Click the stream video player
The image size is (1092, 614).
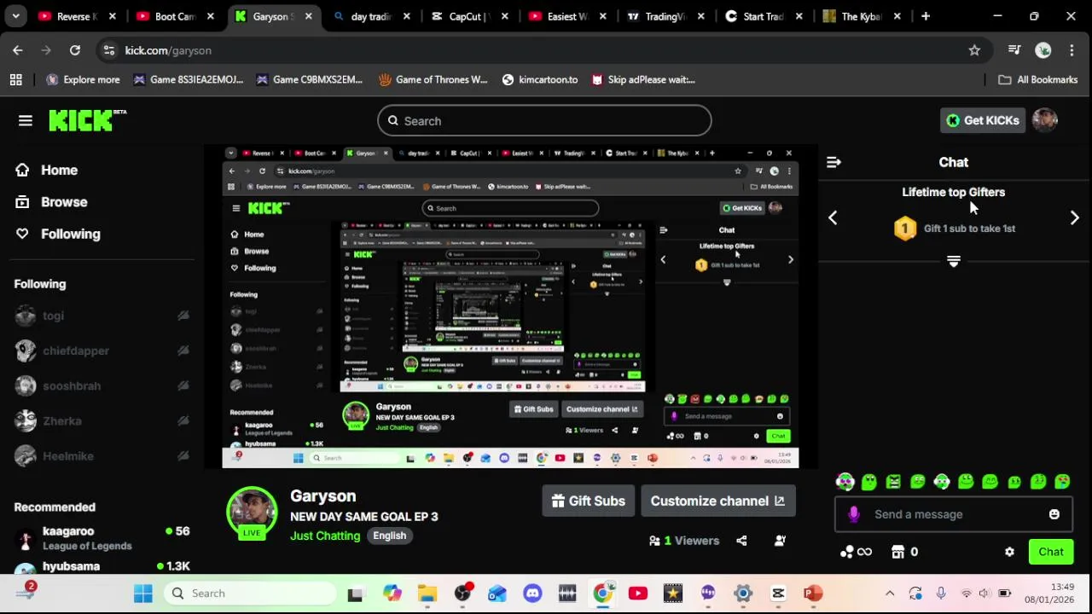(510, 306)
